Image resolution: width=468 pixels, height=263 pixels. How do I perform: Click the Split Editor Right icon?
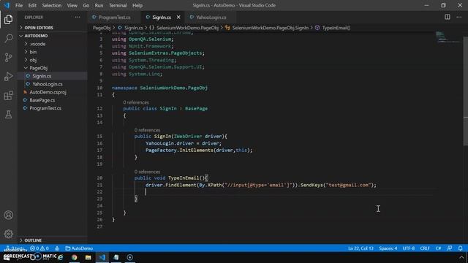coord(447,17)
